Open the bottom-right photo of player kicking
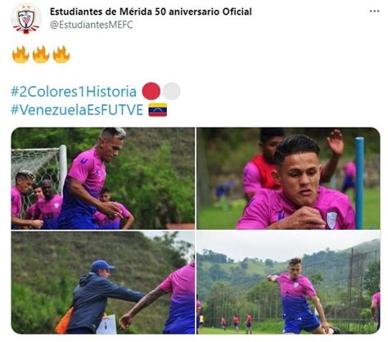The image size is (388, 342). (x=288, y=282)
